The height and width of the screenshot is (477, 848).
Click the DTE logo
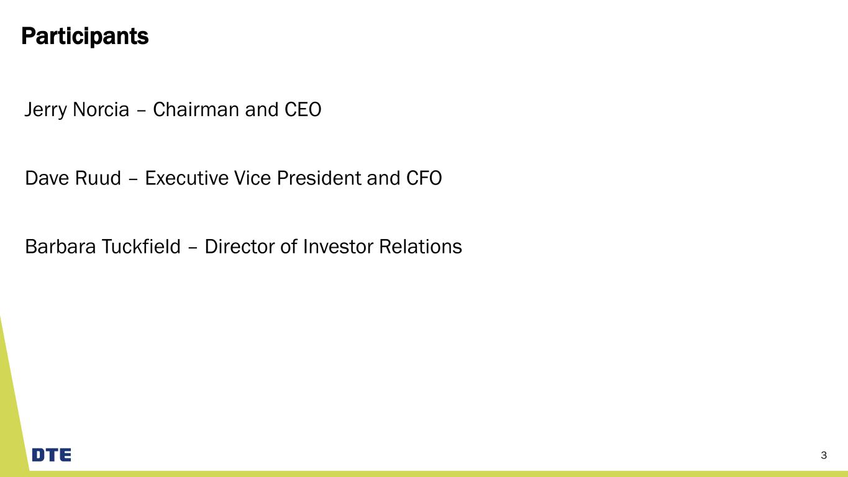[x=52, y=455]
